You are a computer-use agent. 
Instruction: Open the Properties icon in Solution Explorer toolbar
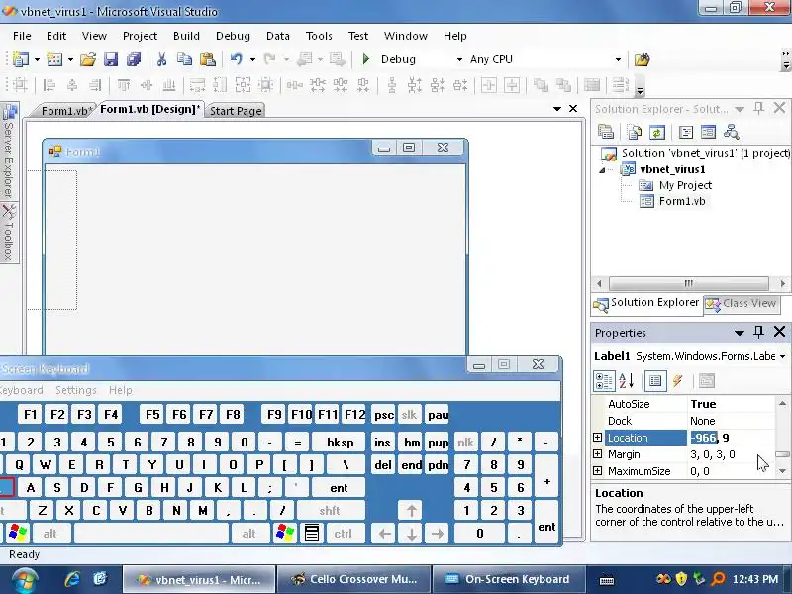606,133
